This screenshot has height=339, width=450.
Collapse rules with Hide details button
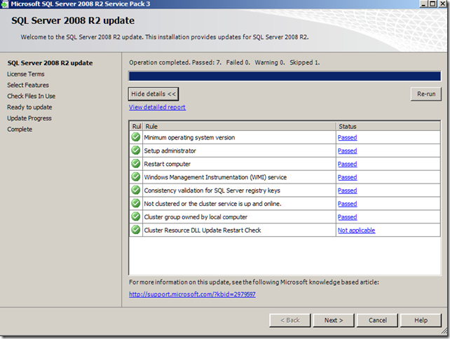[154, 94]
